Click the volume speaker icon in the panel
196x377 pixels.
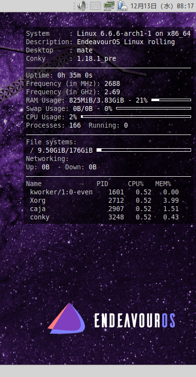81,6
